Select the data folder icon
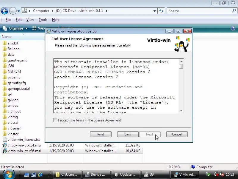The image size is (238, 179). click(x=5, y=54)
